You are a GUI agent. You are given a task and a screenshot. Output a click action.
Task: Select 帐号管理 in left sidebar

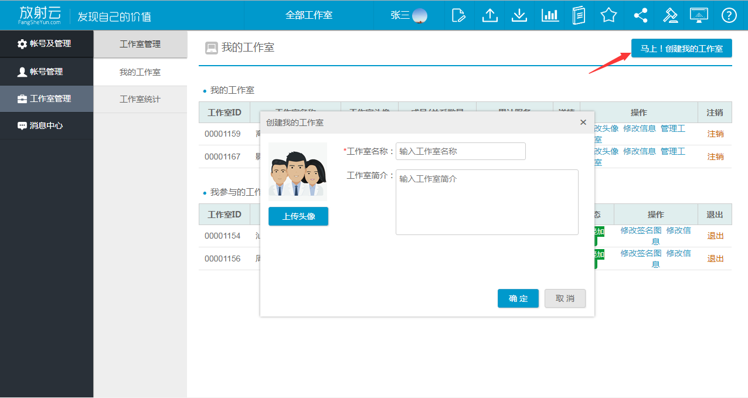point(46,72)
